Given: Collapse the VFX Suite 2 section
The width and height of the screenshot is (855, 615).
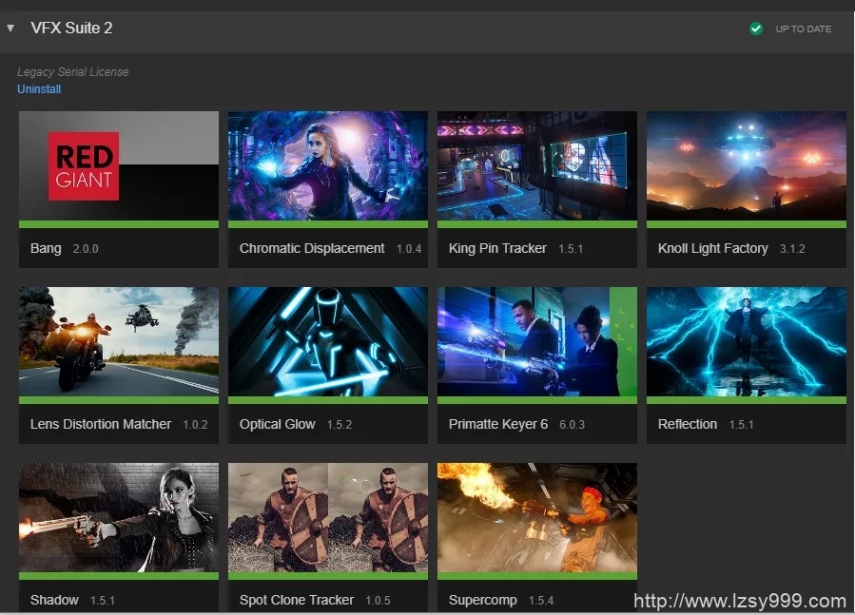Looking at the screenshot, I should 10,28.
